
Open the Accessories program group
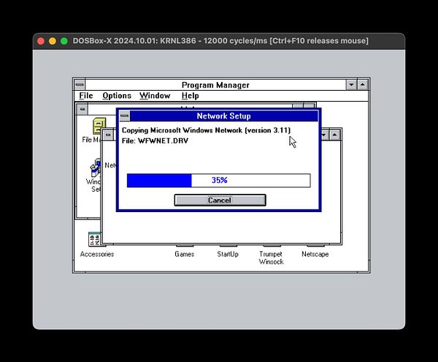click(96, 244)
